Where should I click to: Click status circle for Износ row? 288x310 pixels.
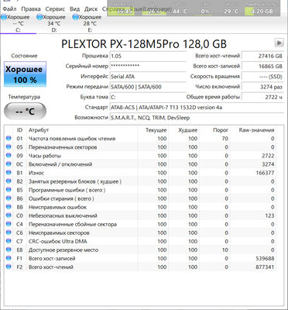pos(9,173)
